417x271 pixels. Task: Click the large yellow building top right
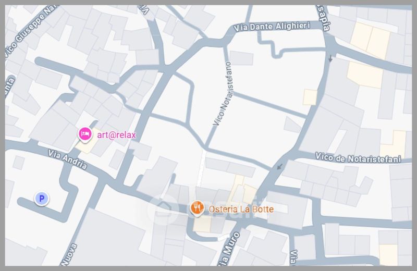(x=370, y=41)
